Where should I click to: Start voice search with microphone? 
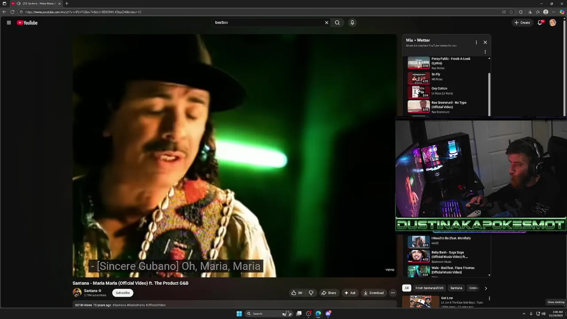click(352, 23)
